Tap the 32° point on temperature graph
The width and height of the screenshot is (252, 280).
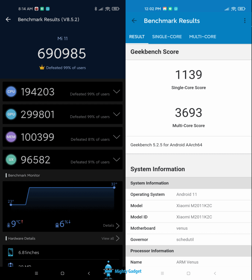[114, 188]
